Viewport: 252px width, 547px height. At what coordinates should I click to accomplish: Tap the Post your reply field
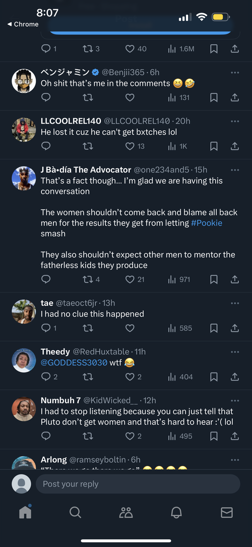pyautogui.click(x=138, y=484)
